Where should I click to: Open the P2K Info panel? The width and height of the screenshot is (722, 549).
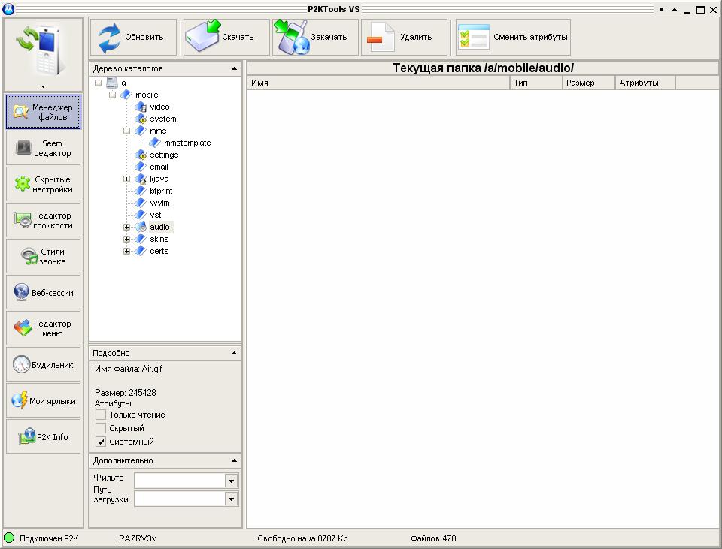(x=44, y=437)
